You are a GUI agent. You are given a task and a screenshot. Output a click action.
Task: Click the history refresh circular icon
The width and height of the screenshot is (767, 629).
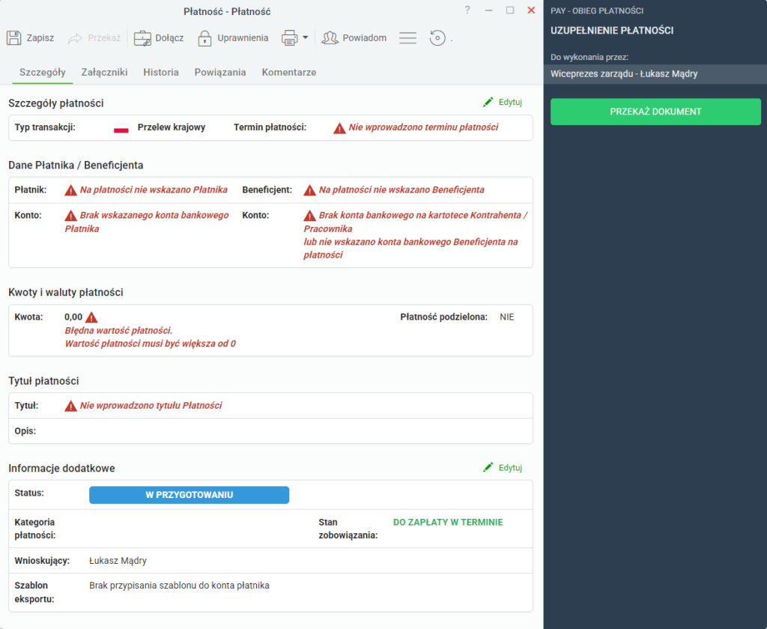click(x=437, y=37)
